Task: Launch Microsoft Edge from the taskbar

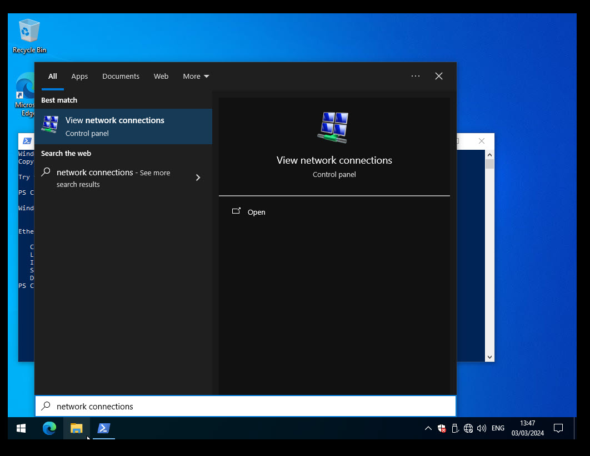Action: 49,428
